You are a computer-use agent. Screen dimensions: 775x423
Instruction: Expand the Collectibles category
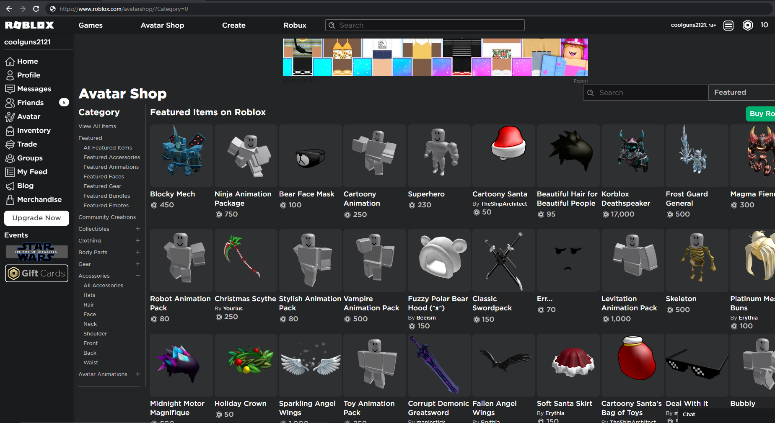[137, 229]
